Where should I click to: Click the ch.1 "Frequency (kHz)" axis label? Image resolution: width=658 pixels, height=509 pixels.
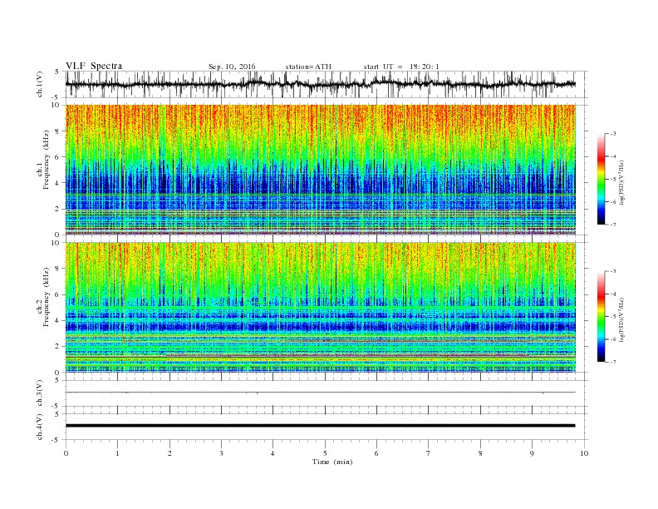tap(47, 160)
